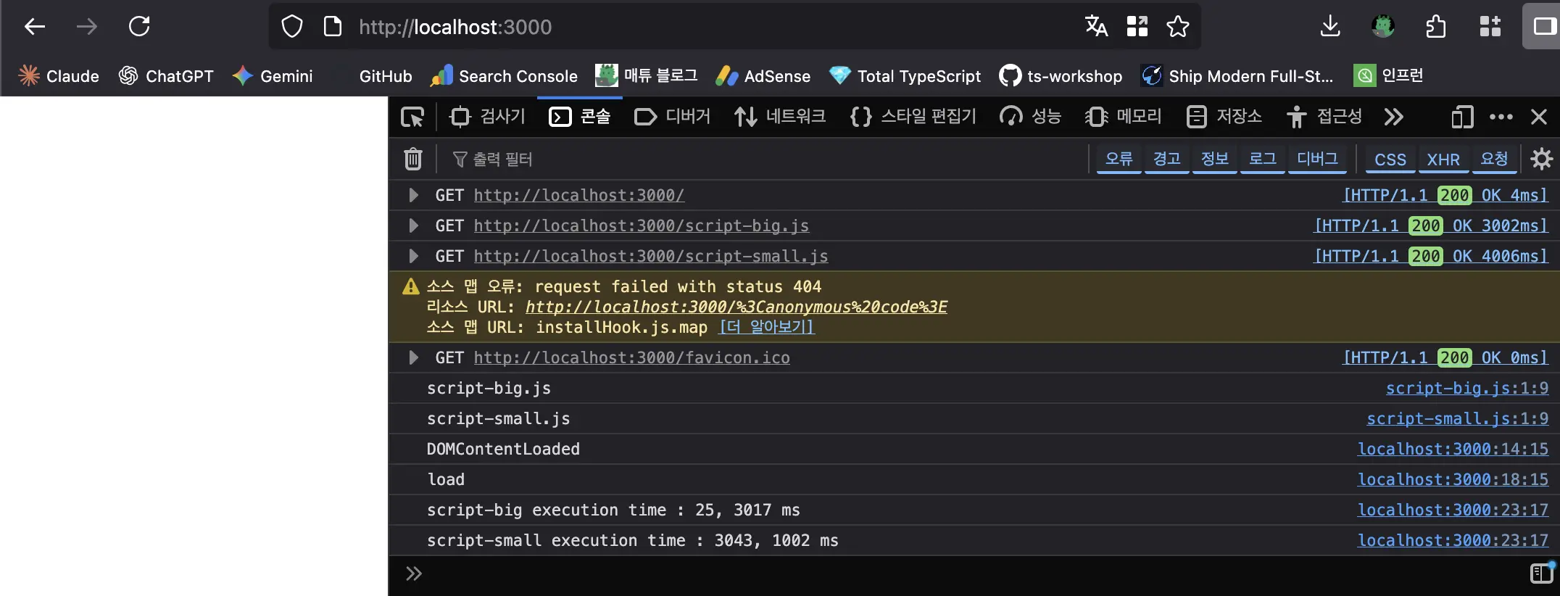Bookmark this page with the star icon
This screenshot has width=1560, height=596.
(1177, 27)
